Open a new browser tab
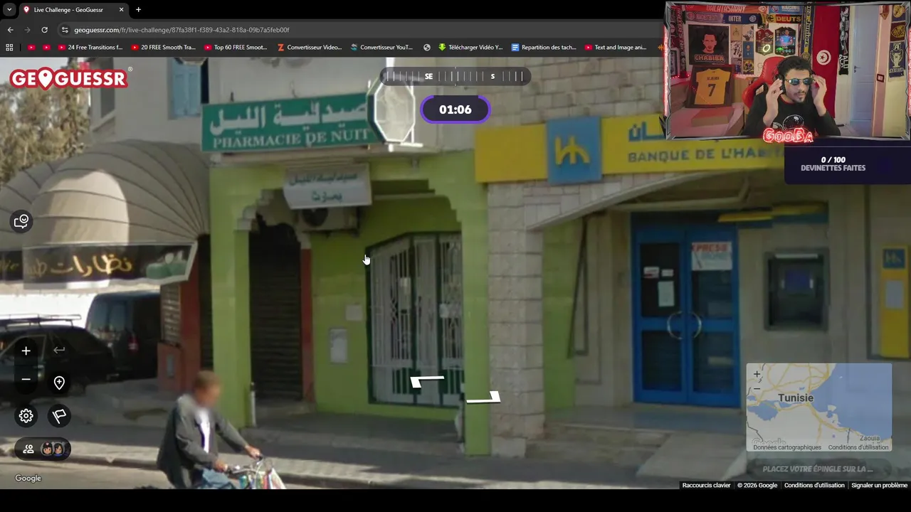Image resolution: width=911 pixels, height=512 pixels. [x=138, y=10]
